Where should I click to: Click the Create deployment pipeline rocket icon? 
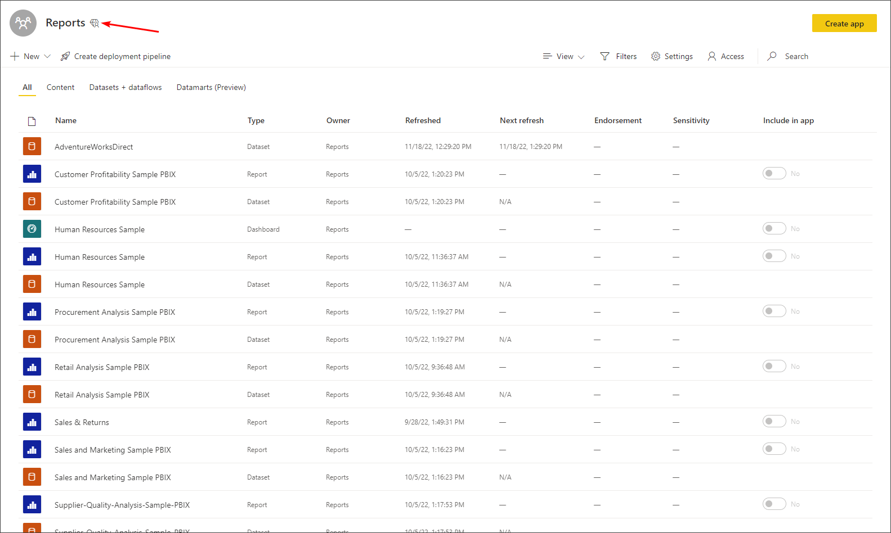[x=65, y=56]
